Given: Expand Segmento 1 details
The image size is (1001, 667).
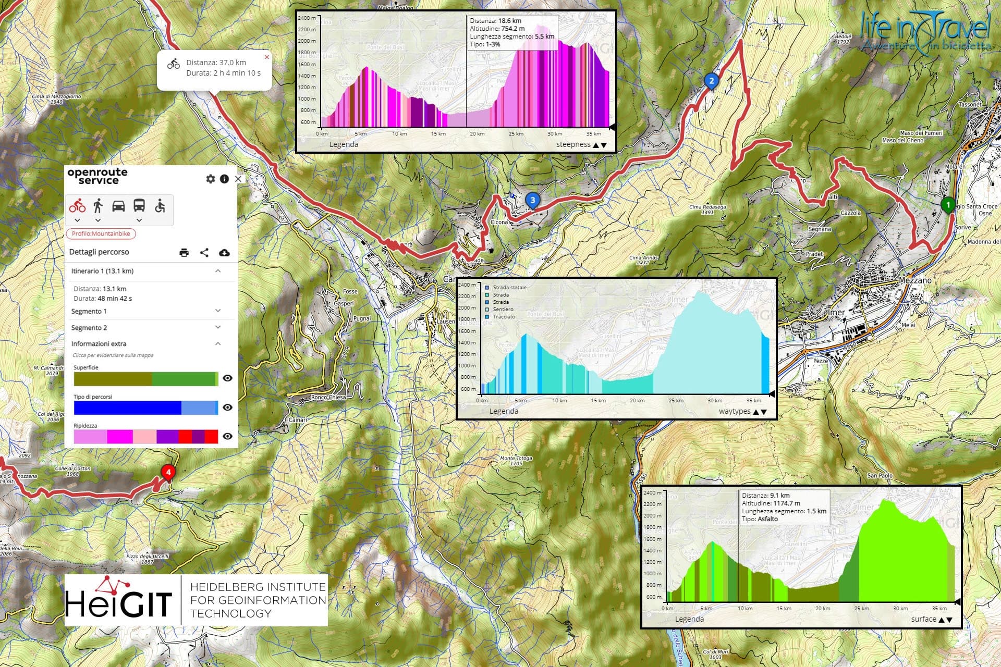Looking at the screenshot, I should 218,311.
